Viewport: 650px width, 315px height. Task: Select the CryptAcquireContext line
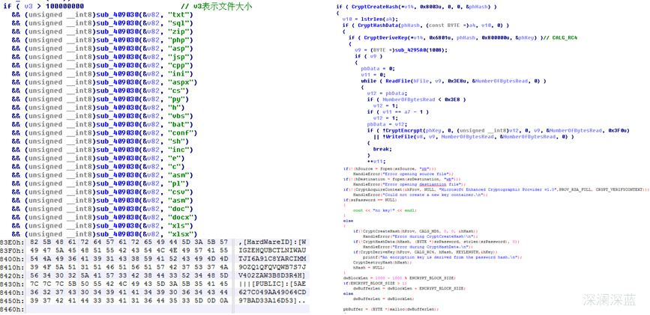pyautogui.click(x=496, y=189)
